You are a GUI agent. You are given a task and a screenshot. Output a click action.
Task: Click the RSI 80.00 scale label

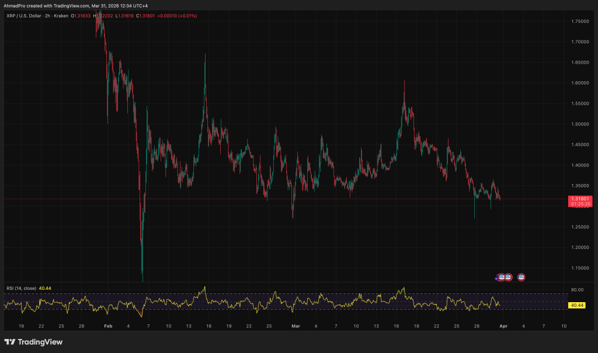coord(577,289)
